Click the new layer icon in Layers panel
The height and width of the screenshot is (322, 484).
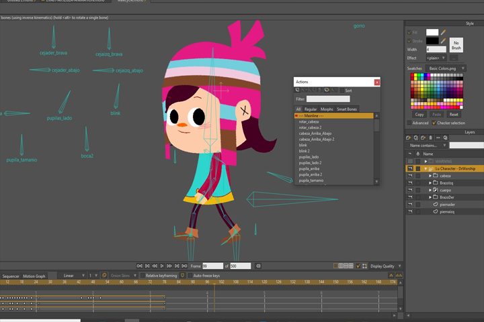[409, 138]
